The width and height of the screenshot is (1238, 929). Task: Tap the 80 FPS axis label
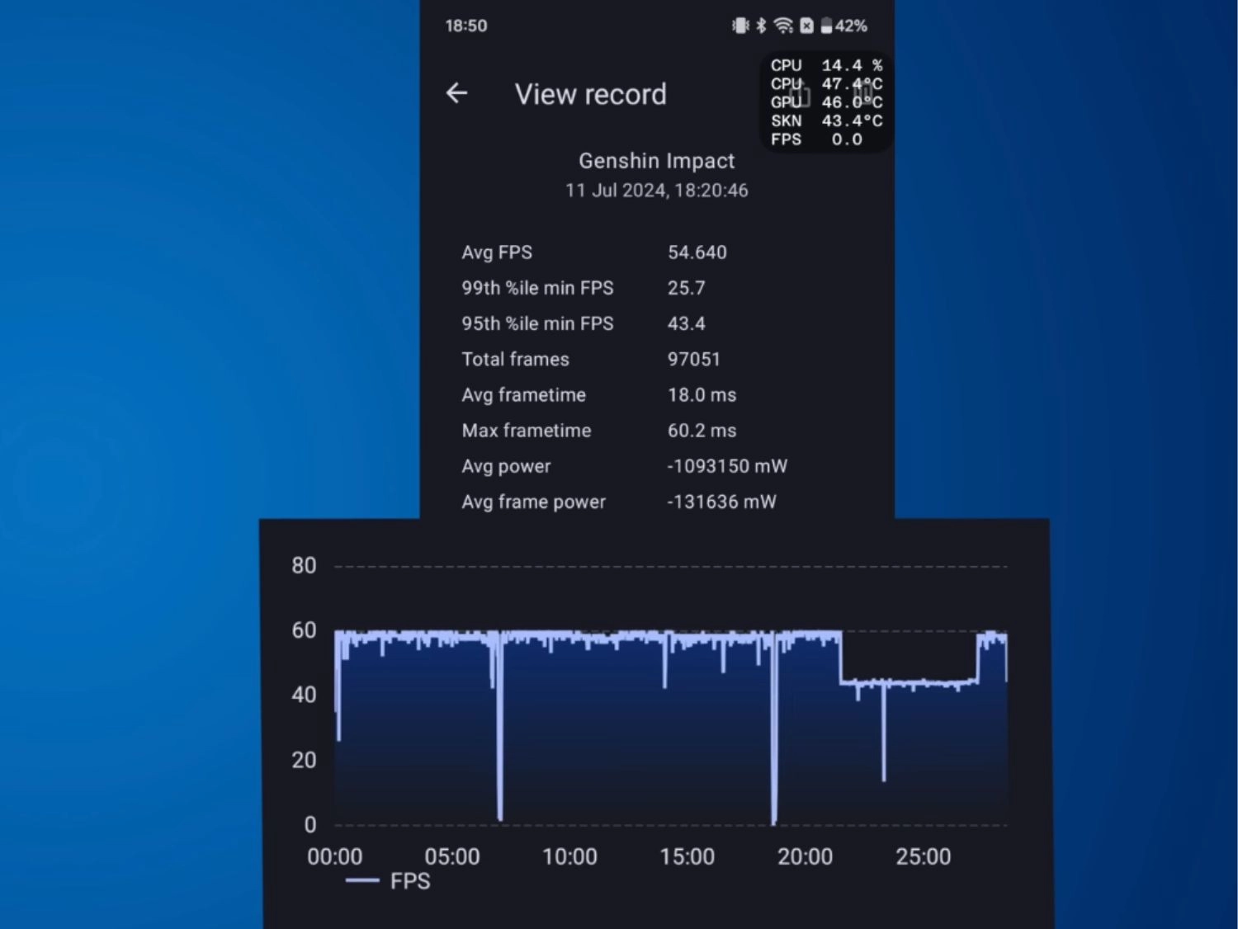pyautogui.click(x=304, y=566)
